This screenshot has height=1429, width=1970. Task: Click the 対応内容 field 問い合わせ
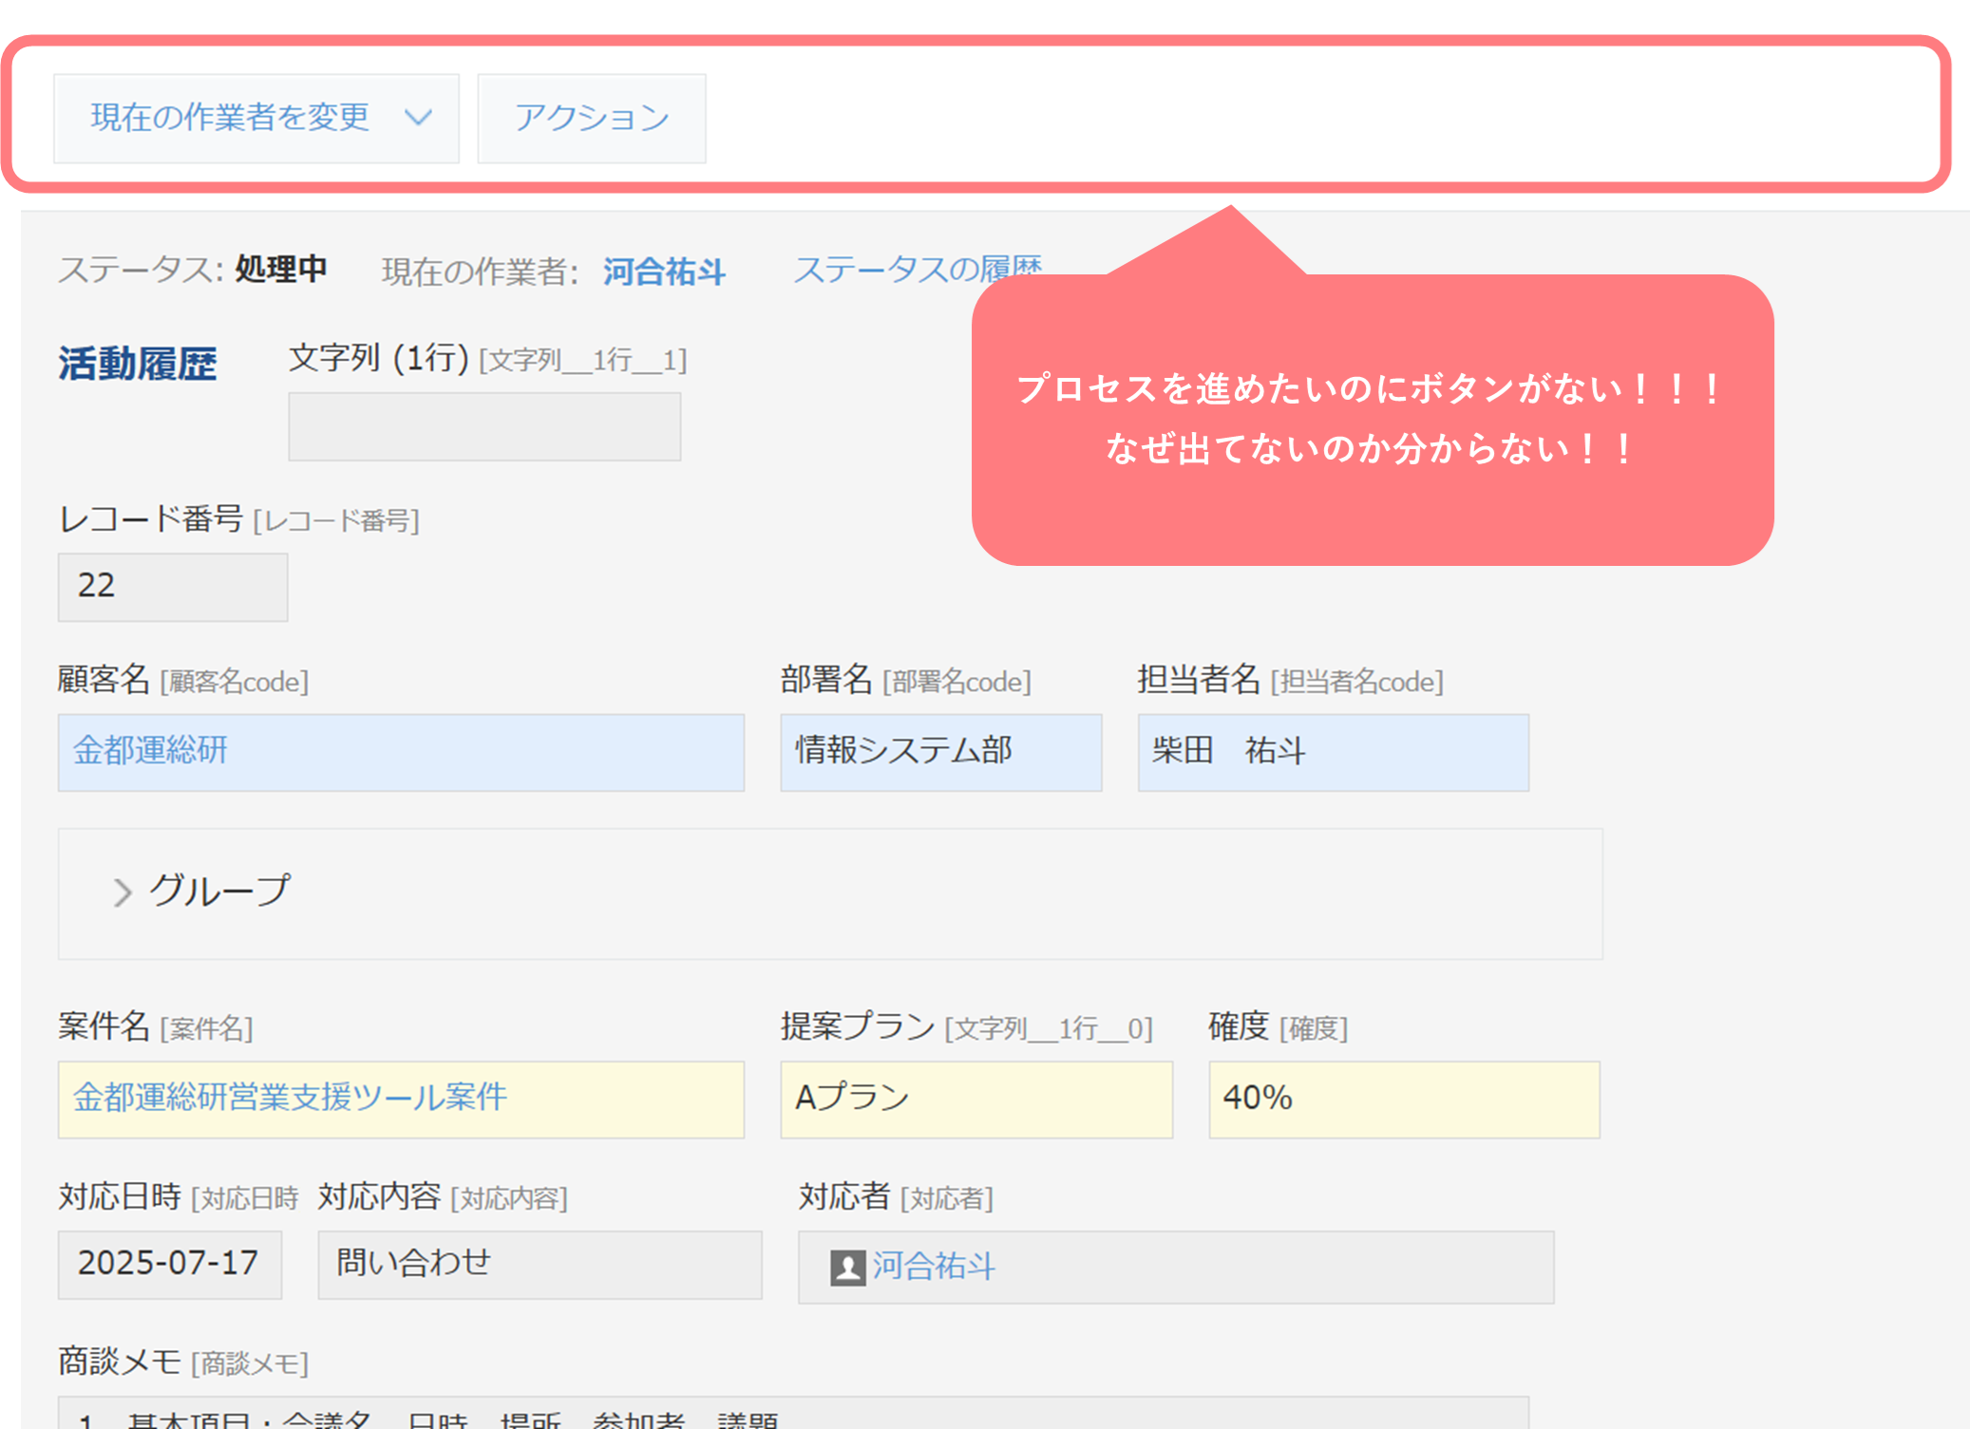(x=539, y=1264)
